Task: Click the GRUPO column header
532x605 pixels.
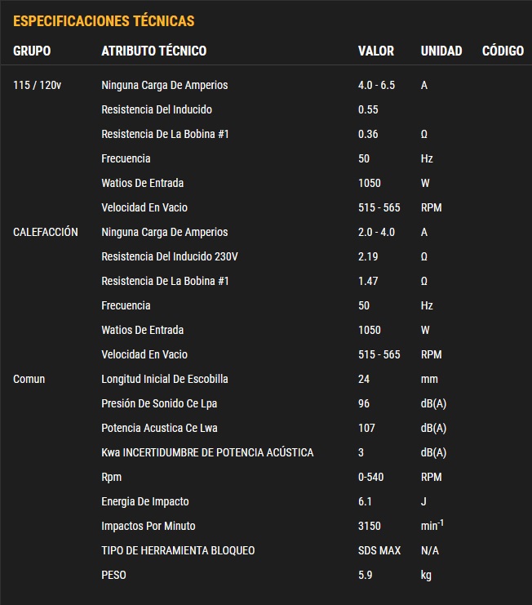Action: coord(32,51)
